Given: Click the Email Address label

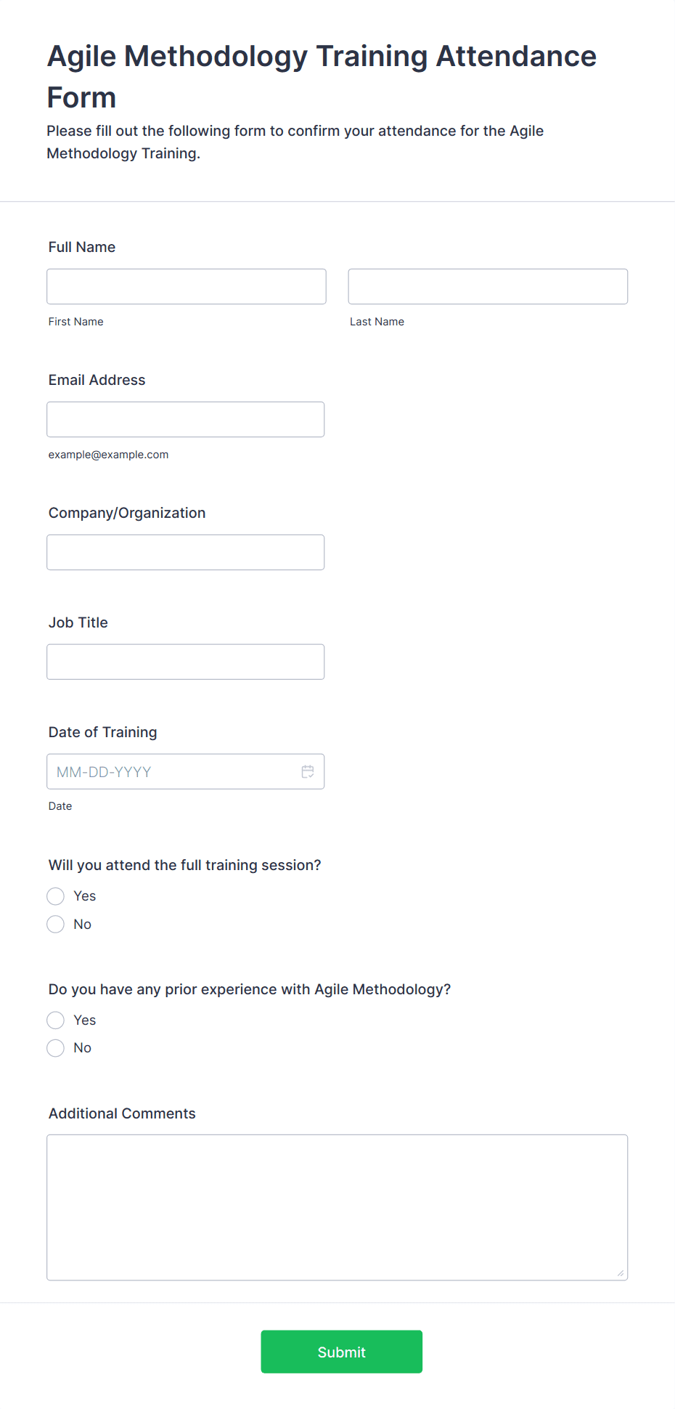Looking at the screenshot, I should point(97,380).
